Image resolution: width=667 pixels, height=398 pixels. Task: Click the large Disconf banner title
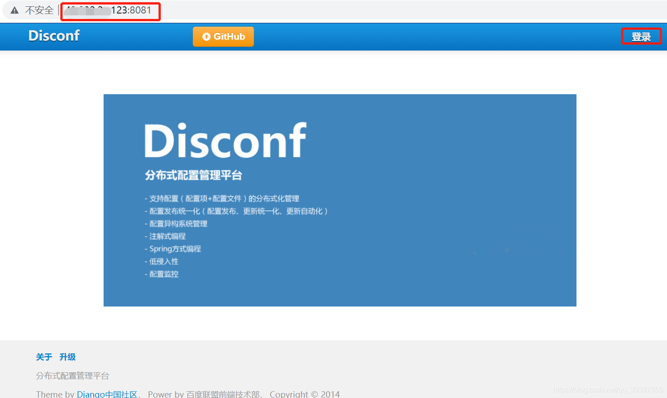225,140
